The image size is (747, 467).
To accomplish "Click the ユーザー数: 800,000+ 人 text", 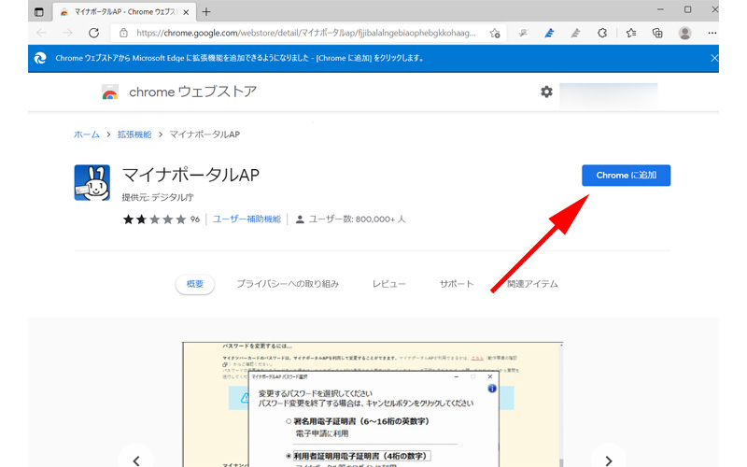I will (x=357, y=219).
